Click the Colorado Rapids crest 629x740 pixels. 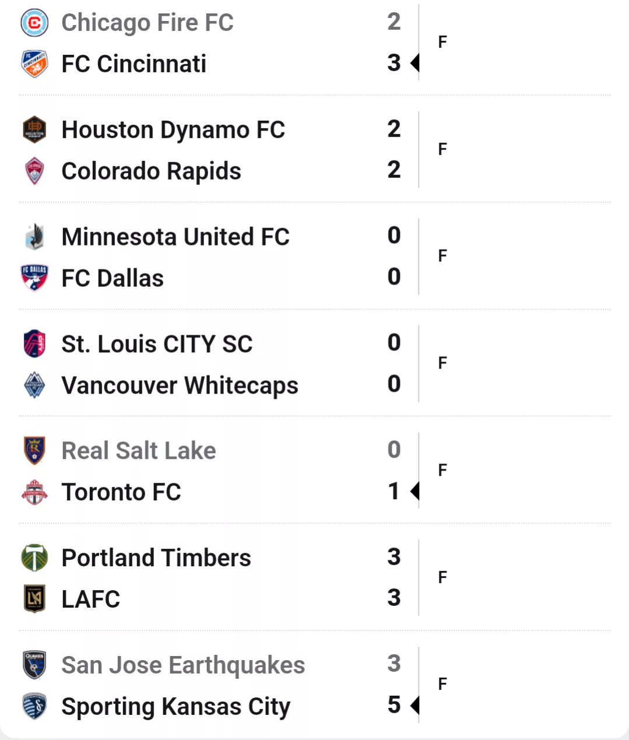click(34, 171)
